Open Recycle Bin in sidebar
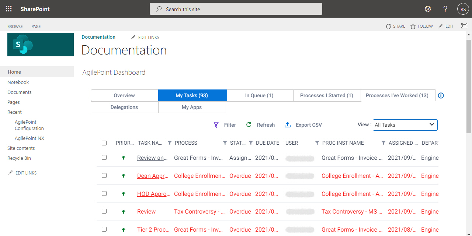 (x=19, y=158)
